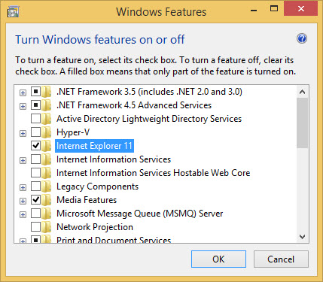Select the Legacy Components label
The width and height of the screenshot is (323, 282).
tap(97, 186)
